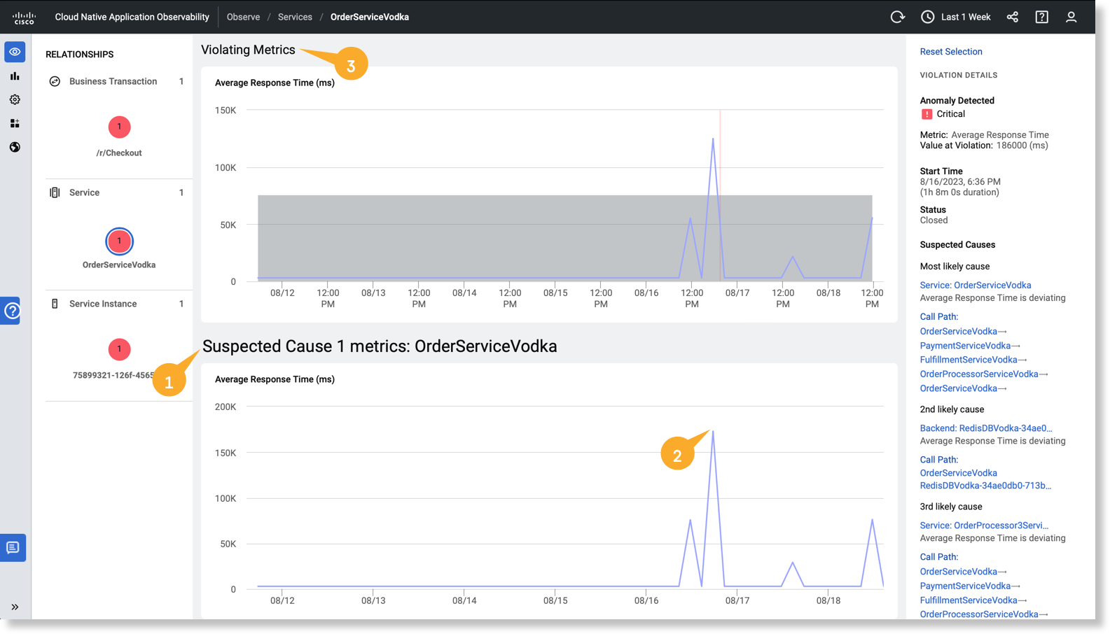Image resolution: width=1110 pixels, height=634 pixels.
Task: Go to Observe breadcrumb
Action: (x=243, y=17)
